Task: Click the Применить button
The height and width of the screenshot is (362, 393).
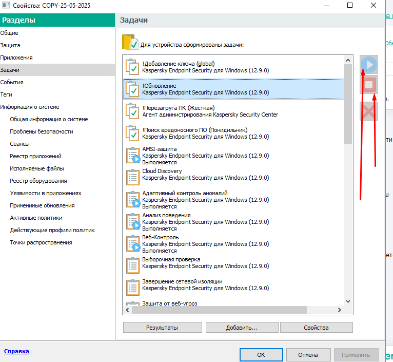Action: (x=356, y=355)
